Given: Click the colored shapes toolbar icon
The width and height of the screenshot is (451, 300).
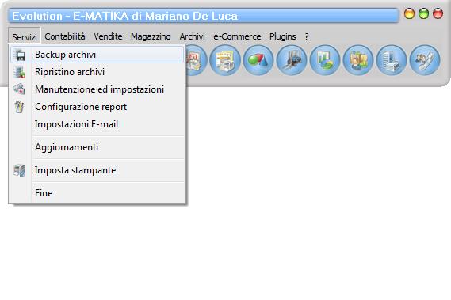Looking at the screenshot, I should (258, 60).
